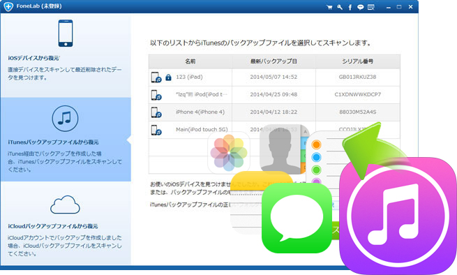Click serial number 88030M52A4S
The height and width of the screenshot is (275, 457).
tap(358, 112)
